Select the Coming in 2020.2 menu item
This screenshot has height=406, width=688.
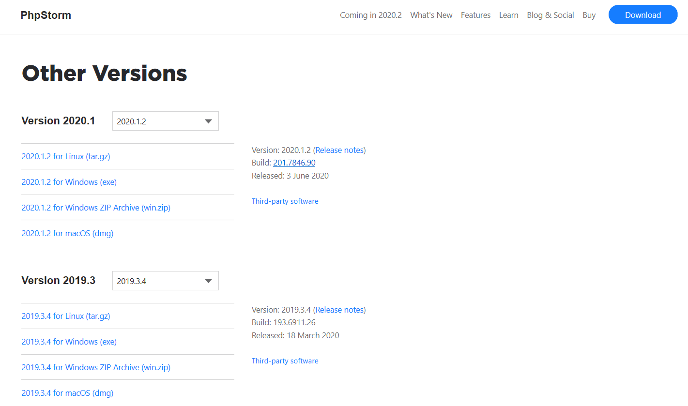370,15
